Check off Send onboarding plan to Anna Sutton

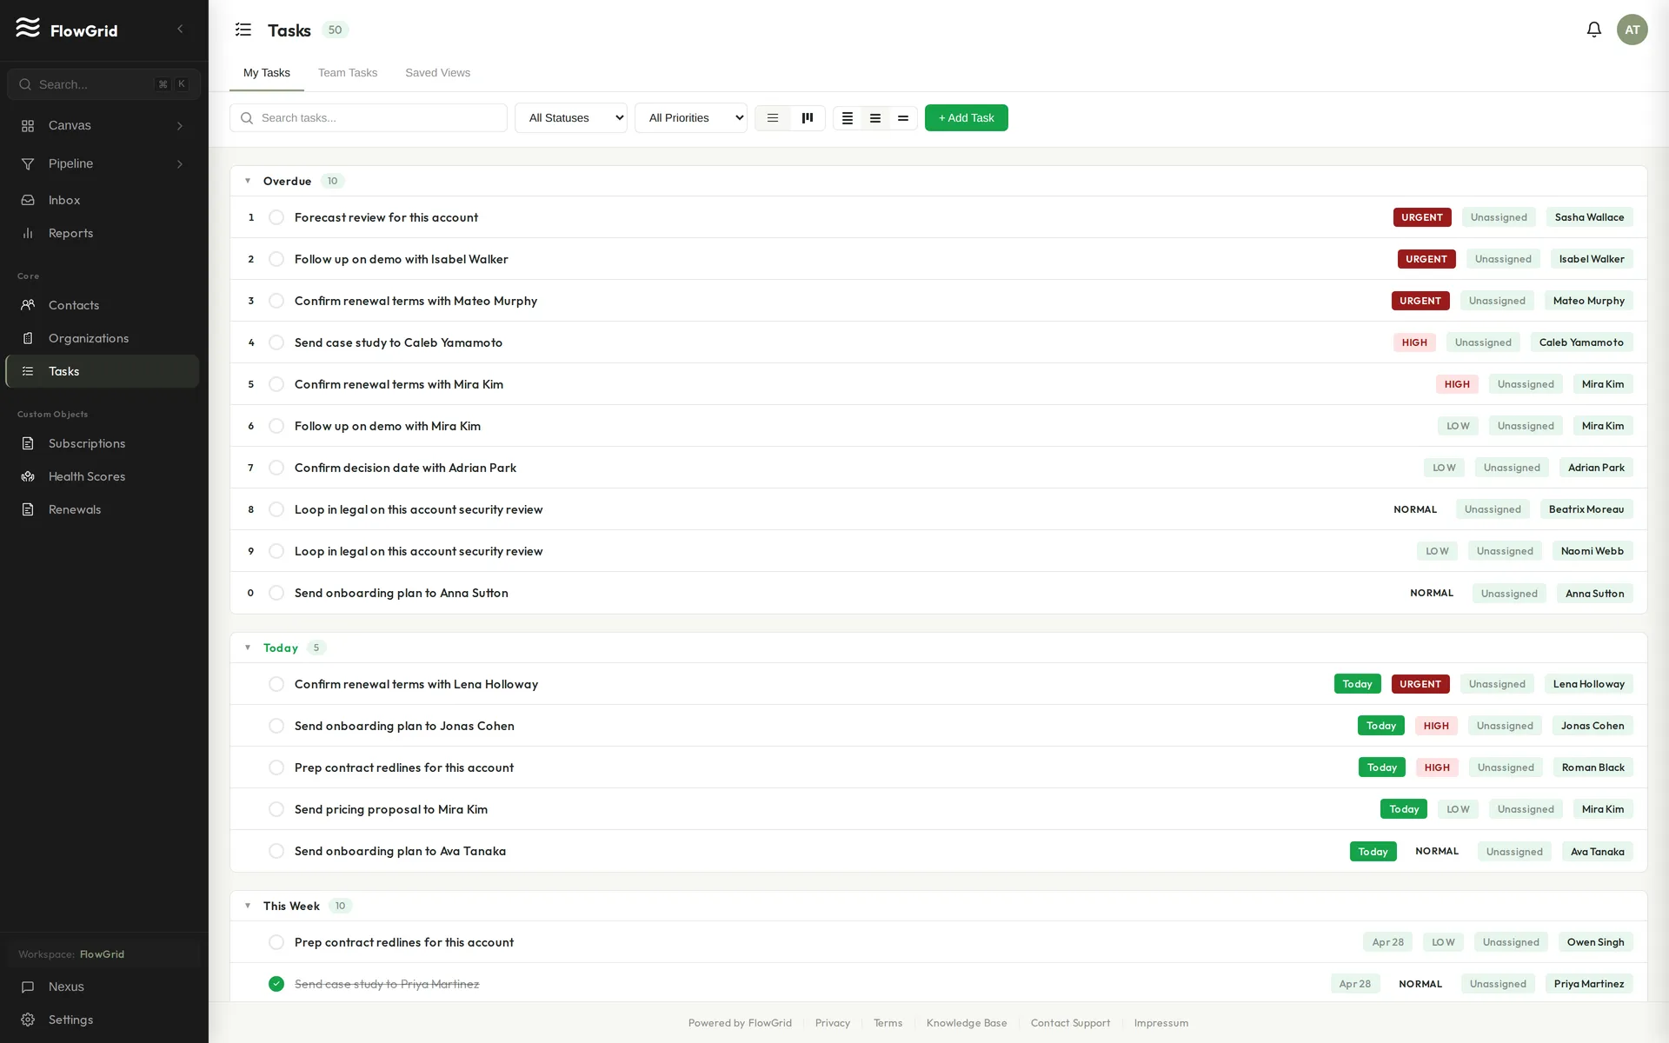[x=276, y=593]
